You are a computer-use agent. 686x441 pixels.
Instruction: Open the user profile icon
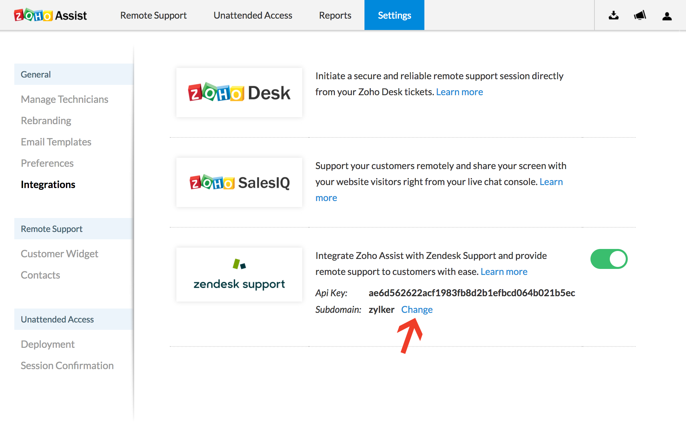coord(667,16)
